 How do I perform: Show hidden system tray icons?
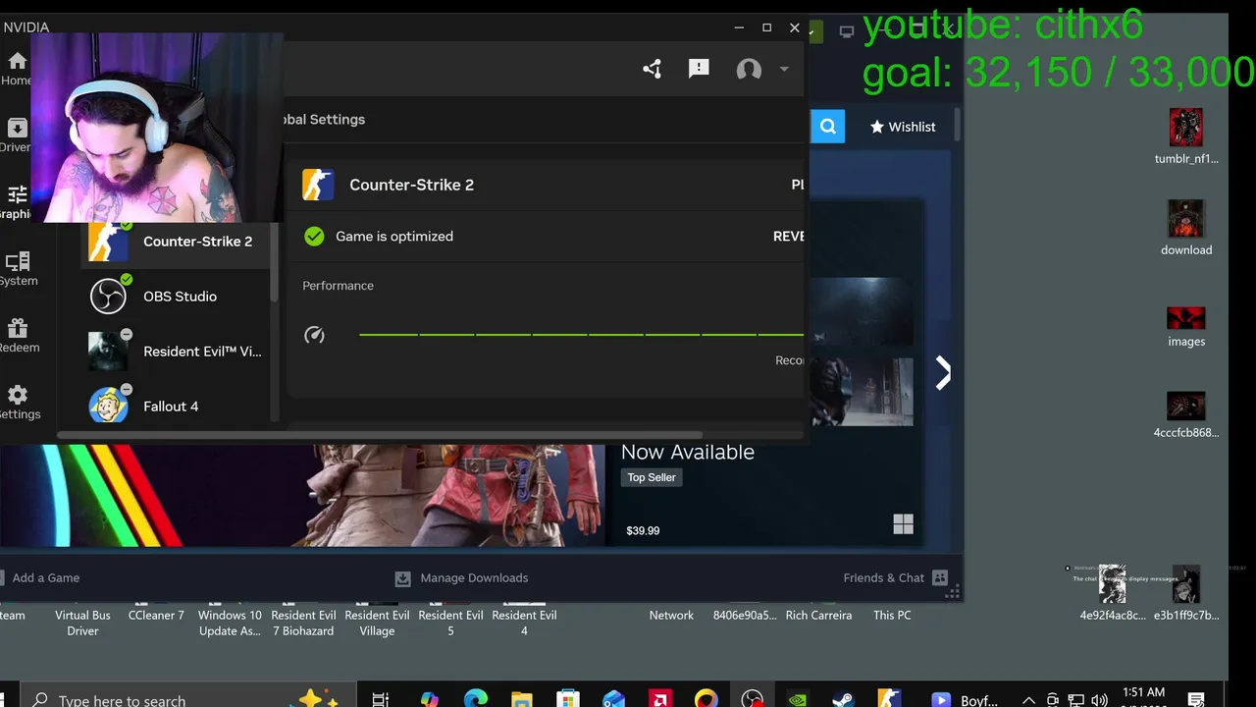click(1028, 700)
